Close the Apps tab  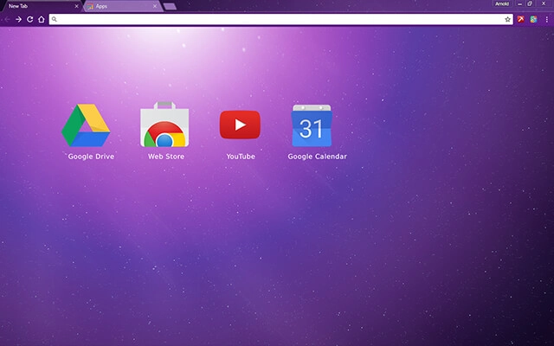[155, 6]
